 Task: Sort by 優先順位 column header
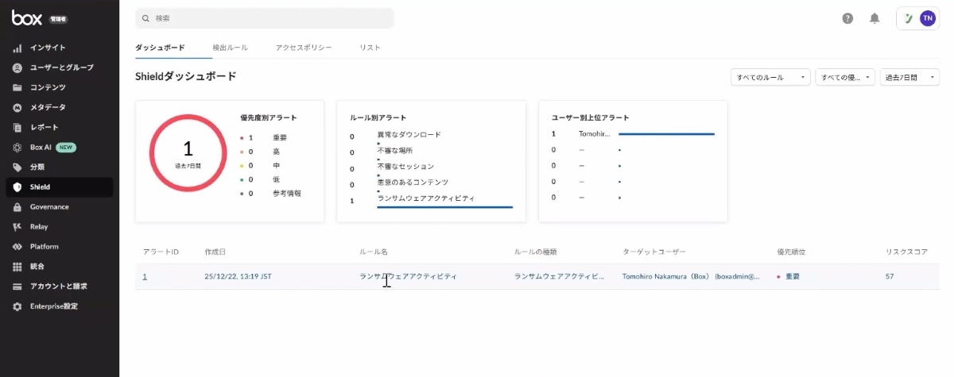791,252
